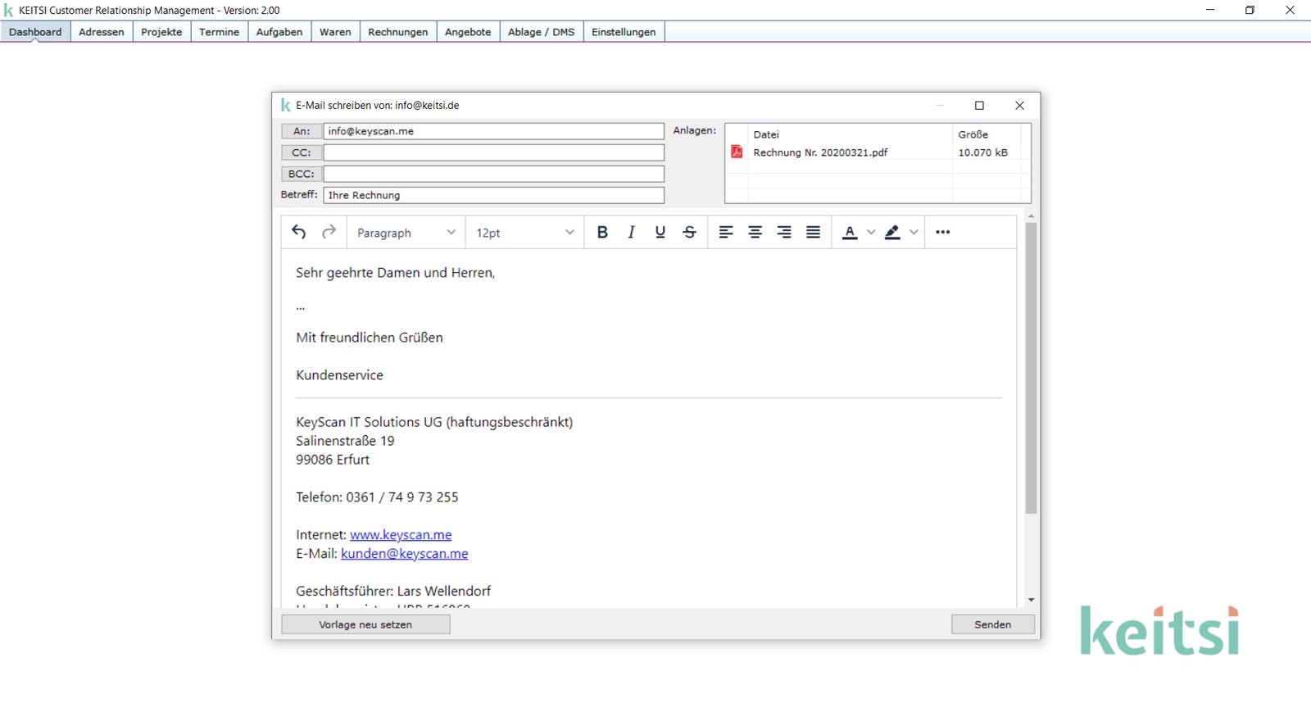Undo the last edit in email editor
The height and width of the screenshot is (703, 1311).
299,233
